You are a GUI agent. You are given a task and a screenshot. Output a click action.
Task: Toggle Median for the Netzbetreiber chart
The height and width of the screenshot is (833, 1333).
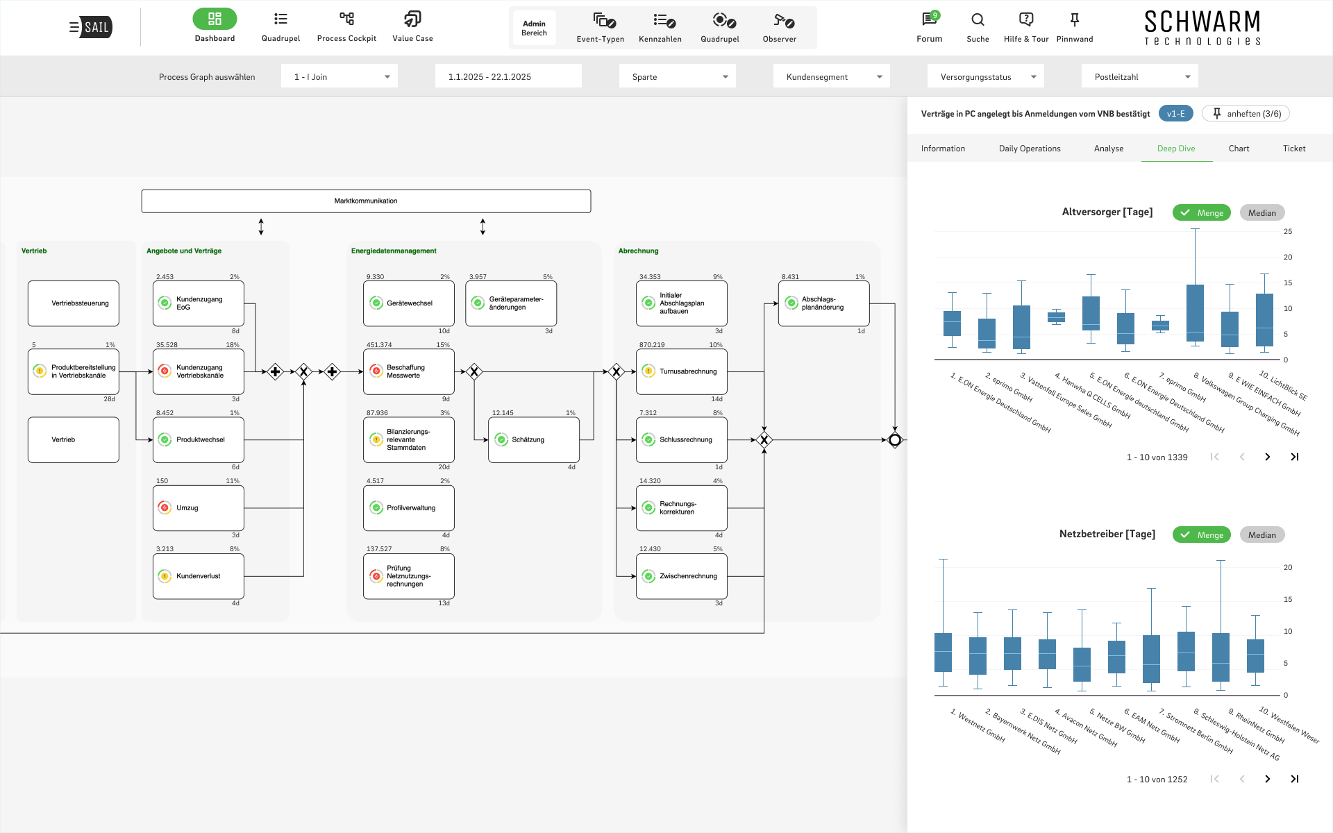[1261, 535]
